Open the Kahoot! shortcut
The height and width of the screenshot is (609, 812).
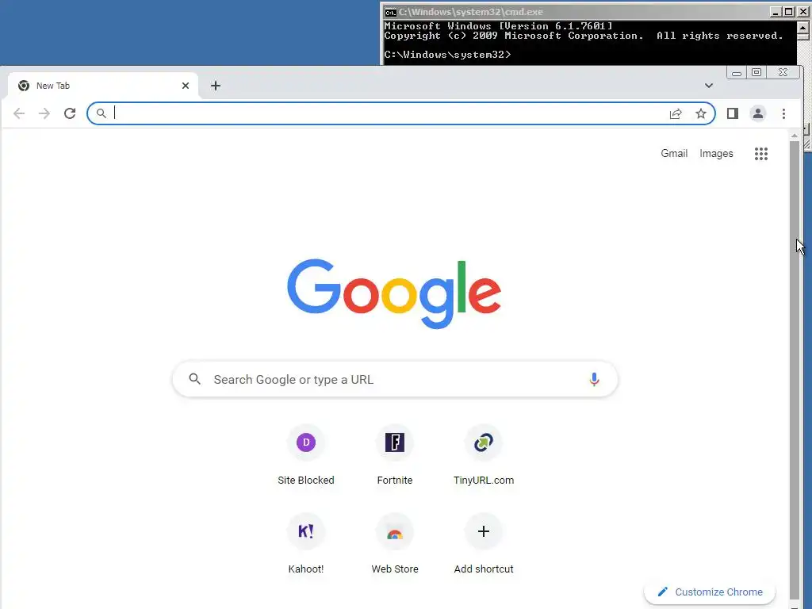(x=306, y=544)
